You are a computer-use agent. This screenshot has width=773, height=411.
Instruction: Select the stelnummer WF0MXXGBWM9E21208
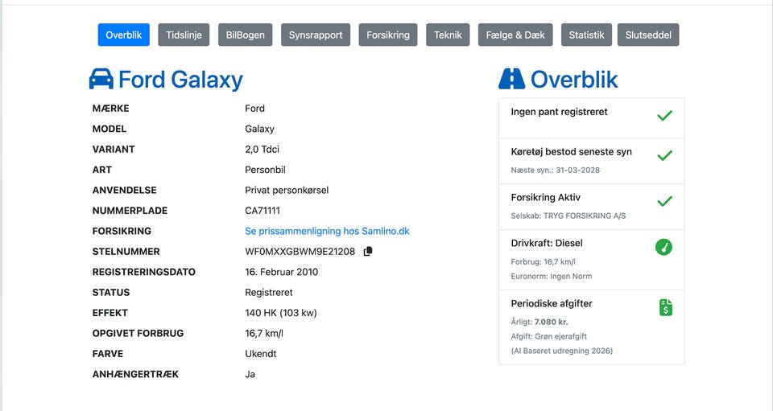point(300,252)
